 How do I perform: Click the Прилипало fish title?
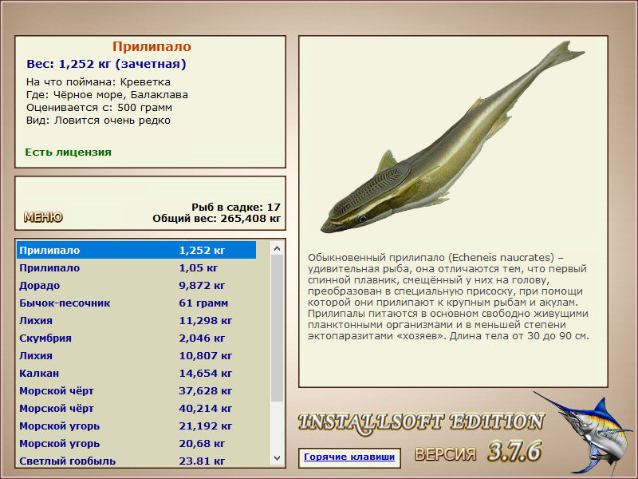(x=152, y=46)
